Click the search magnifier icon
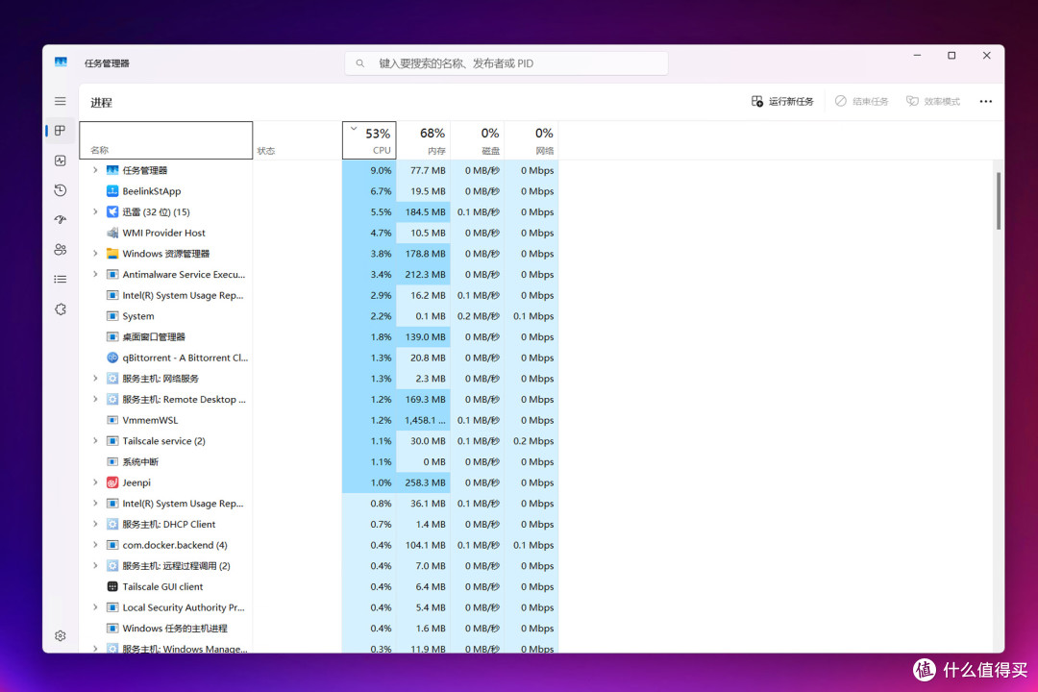The height and width of the screenshot is (692, 1038). tap(360, 63)
